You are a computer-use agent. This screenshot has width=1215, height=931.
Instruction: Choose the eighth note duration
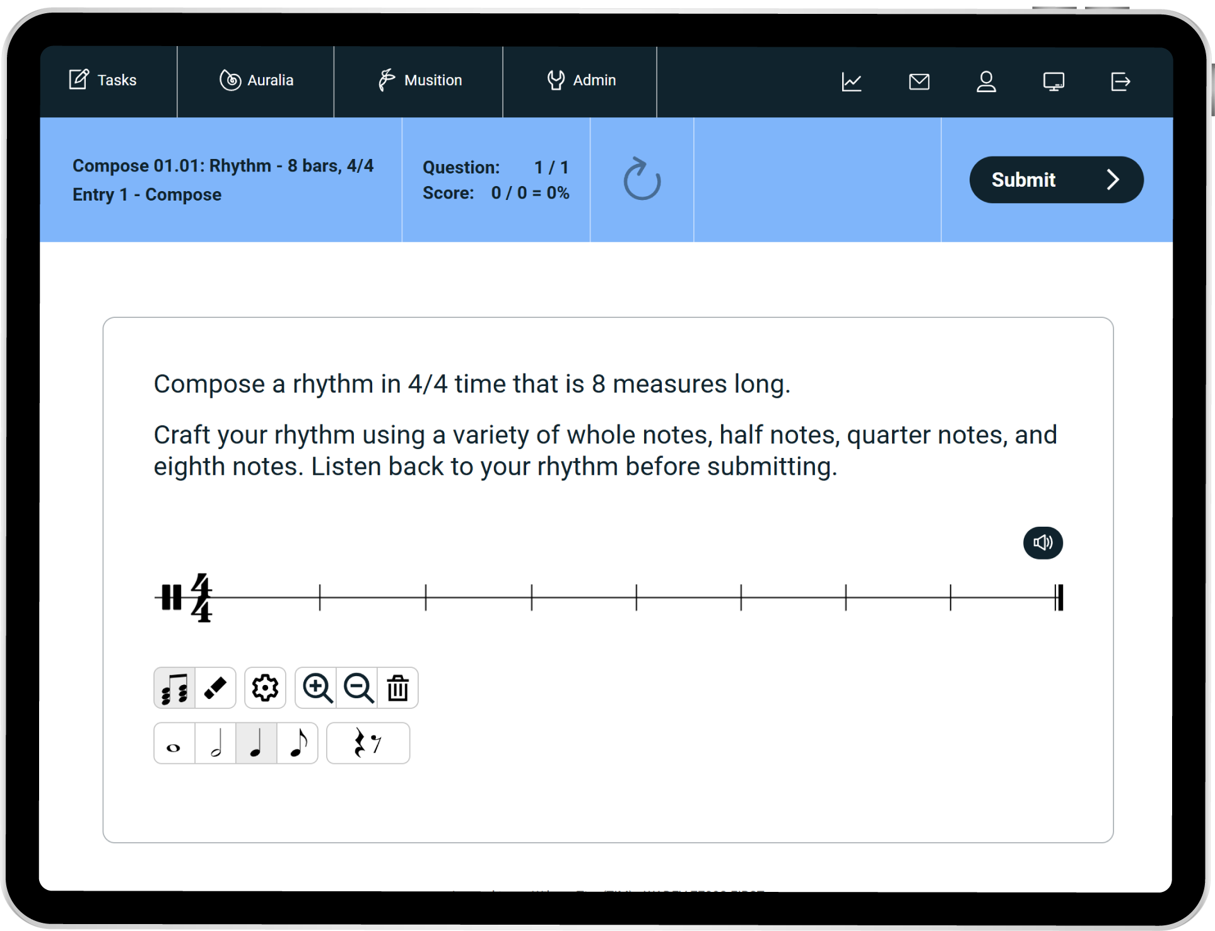298,744
